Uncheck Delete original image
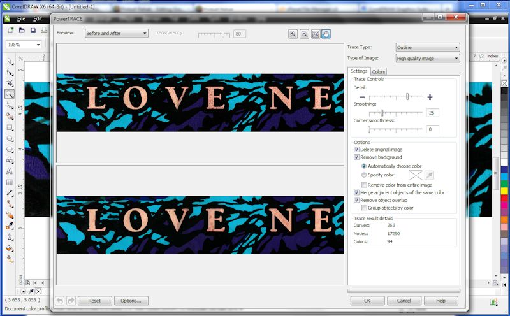The width and height of the screenshot is (510, 316). [356, 150]
